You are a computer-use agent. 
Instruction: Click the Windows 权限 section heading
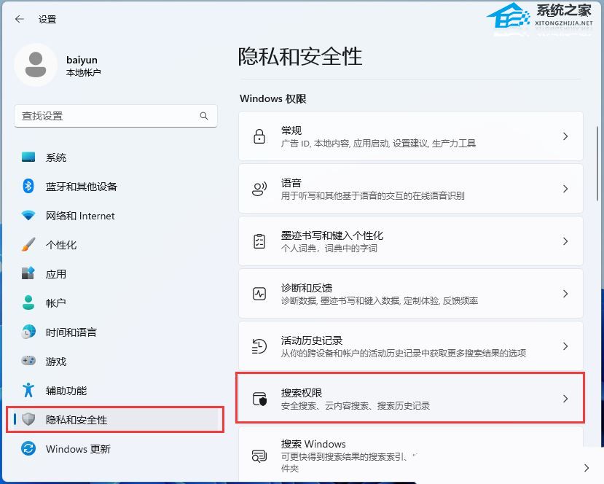(x=272, y=98)
